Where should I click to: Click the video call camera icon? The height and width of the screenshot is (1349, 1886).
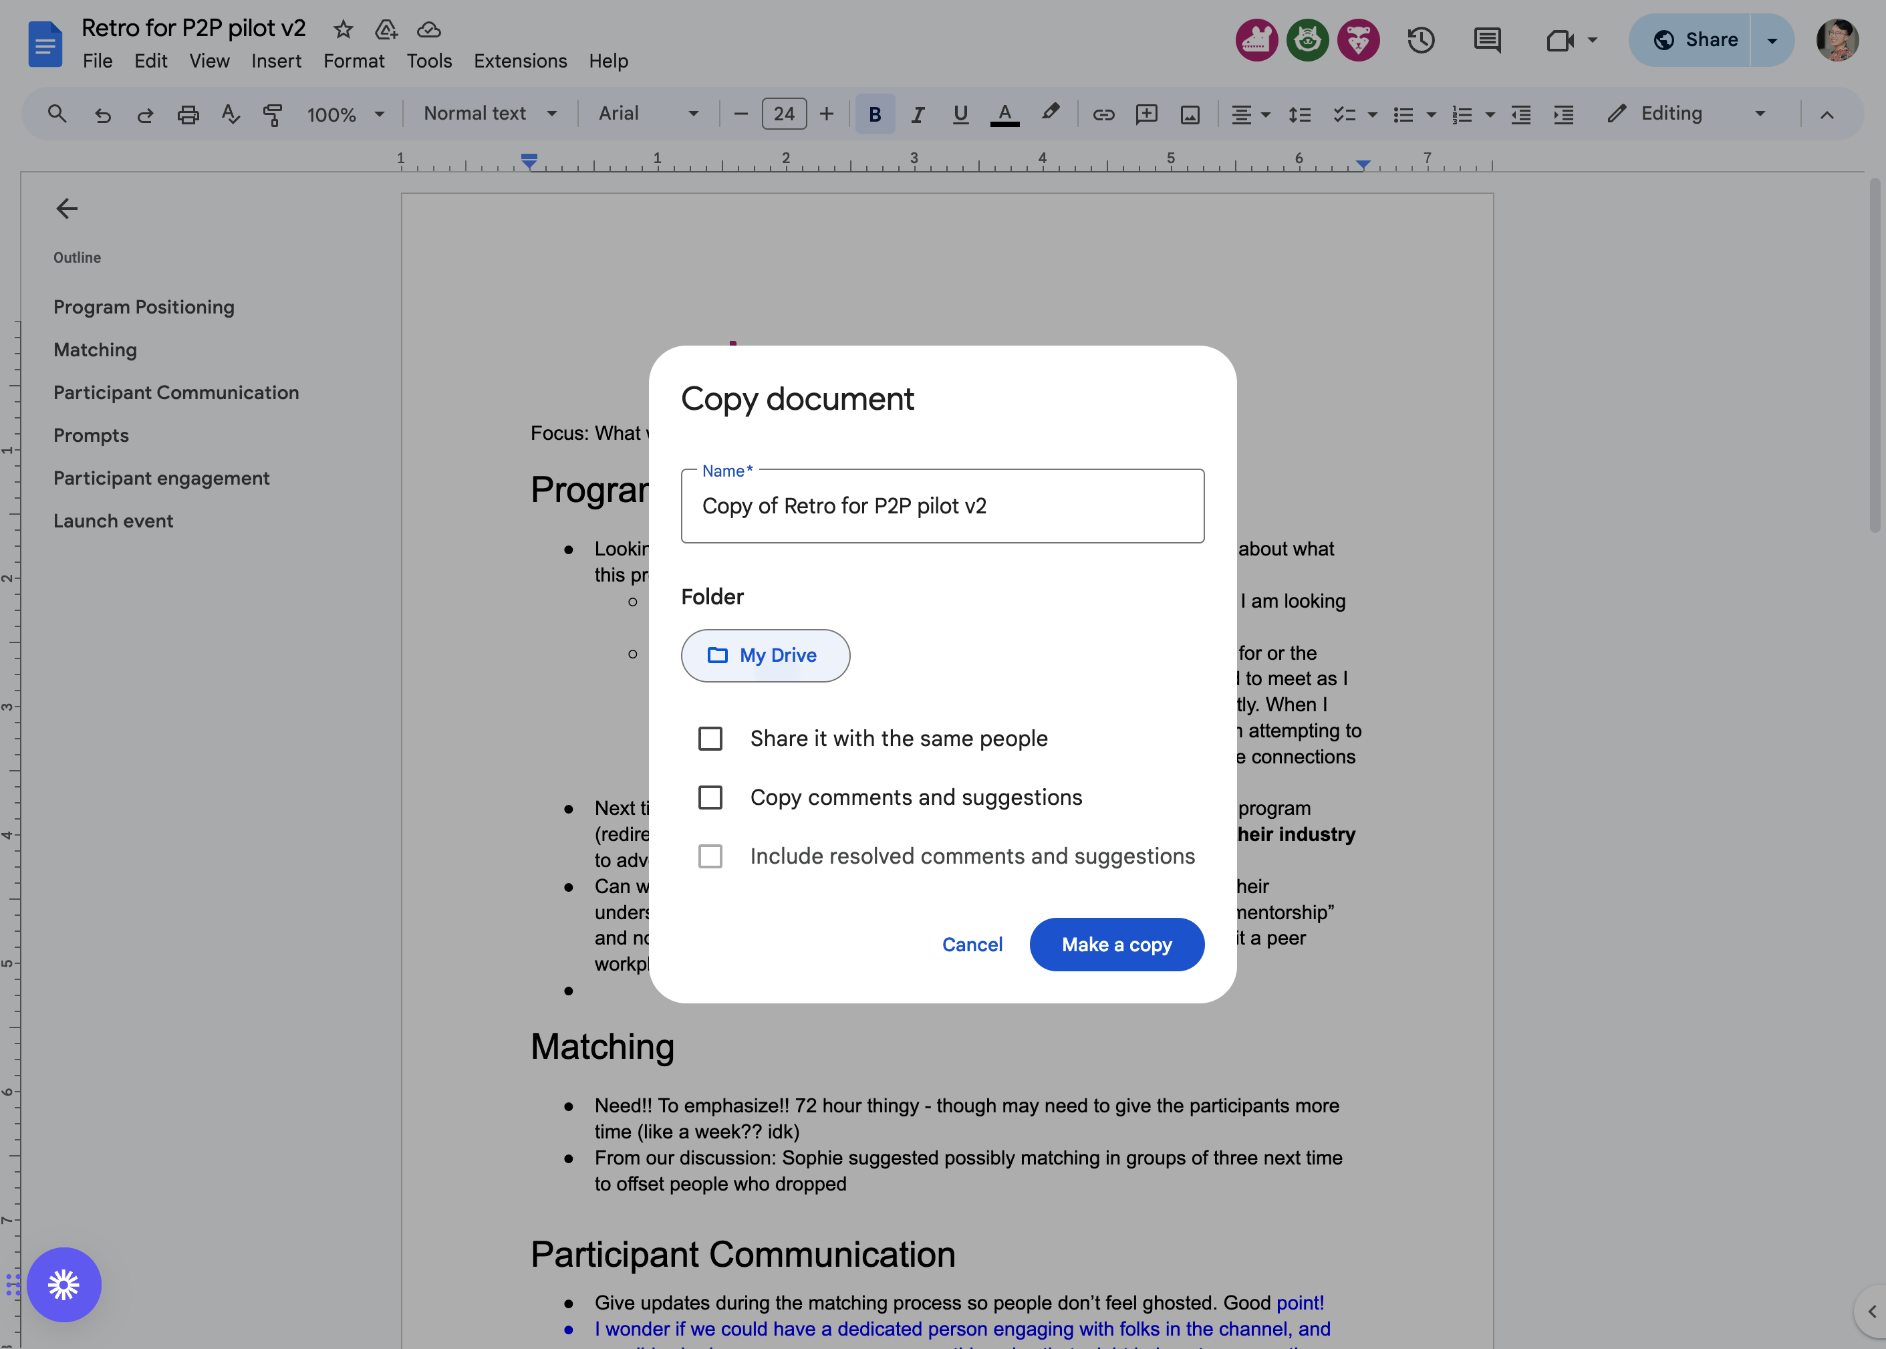pos(1560,40)
